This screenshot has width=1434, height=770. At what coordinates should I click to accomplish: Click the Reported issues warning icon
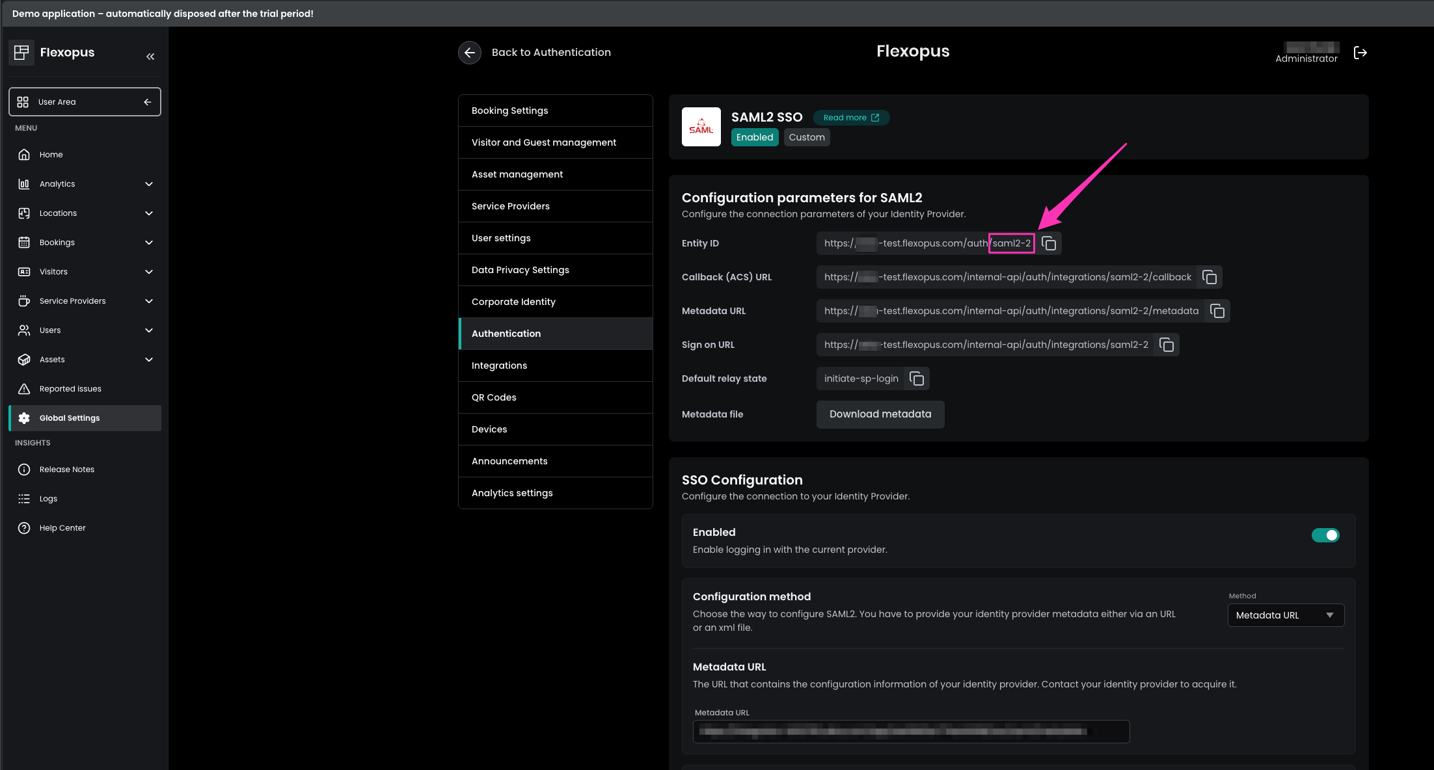pos(24,389)
